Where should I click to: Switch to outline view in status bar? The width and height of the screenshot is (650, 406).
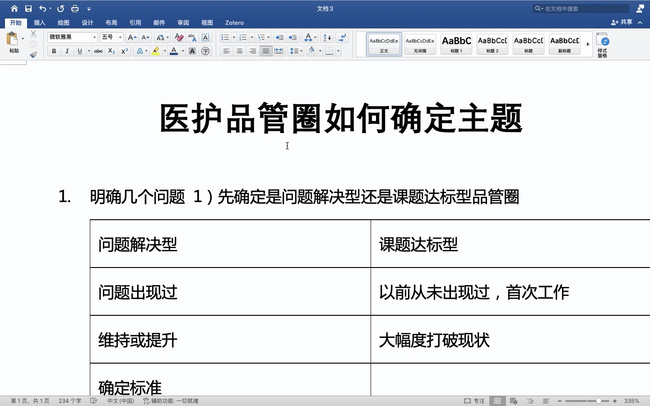530,401
